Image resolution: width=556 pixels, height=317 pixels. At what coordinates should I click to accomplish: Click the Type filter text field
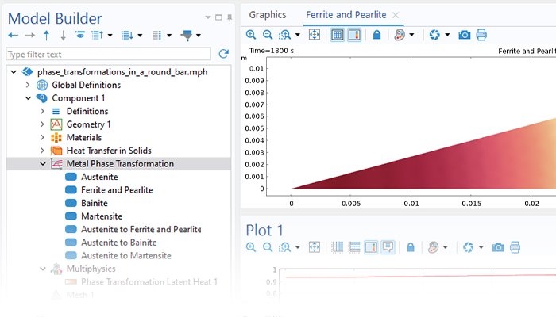[x=109, y=54]
